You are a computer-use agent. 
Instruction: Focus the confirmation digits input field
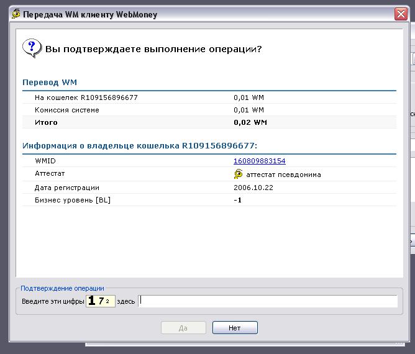(268, 301)
